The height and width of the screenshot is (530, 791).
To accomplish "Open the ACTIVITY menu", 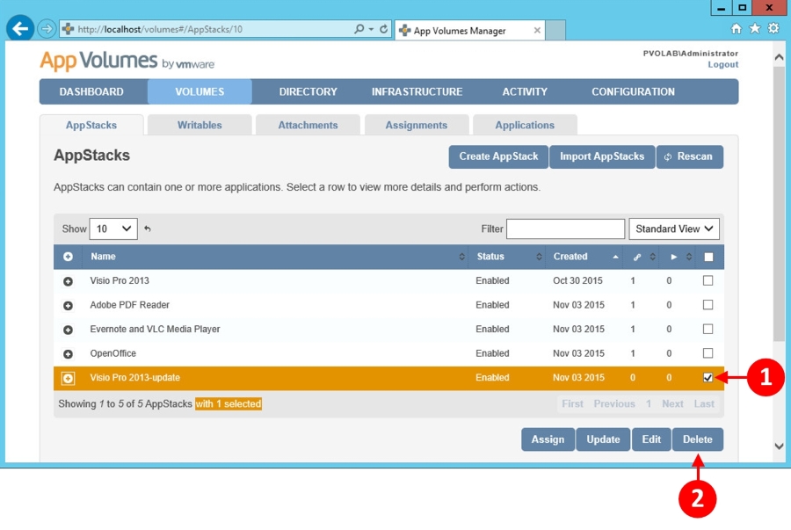I will pyautogui.click(x=525, y=91).
